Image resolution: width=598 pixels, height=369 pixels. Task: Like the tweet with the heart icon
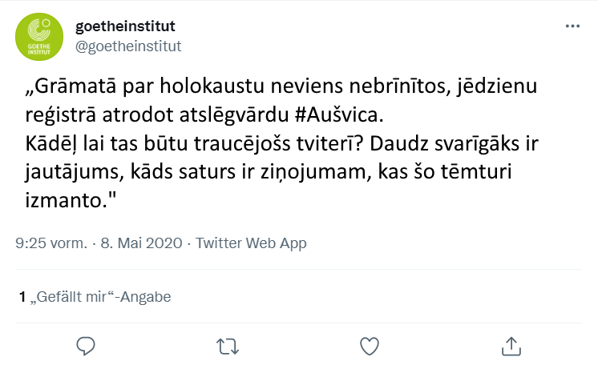pyautogui.click(x=369, y=346)
